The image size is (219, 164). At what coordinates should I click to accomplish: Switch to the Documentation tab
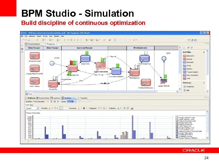[43, 98]
